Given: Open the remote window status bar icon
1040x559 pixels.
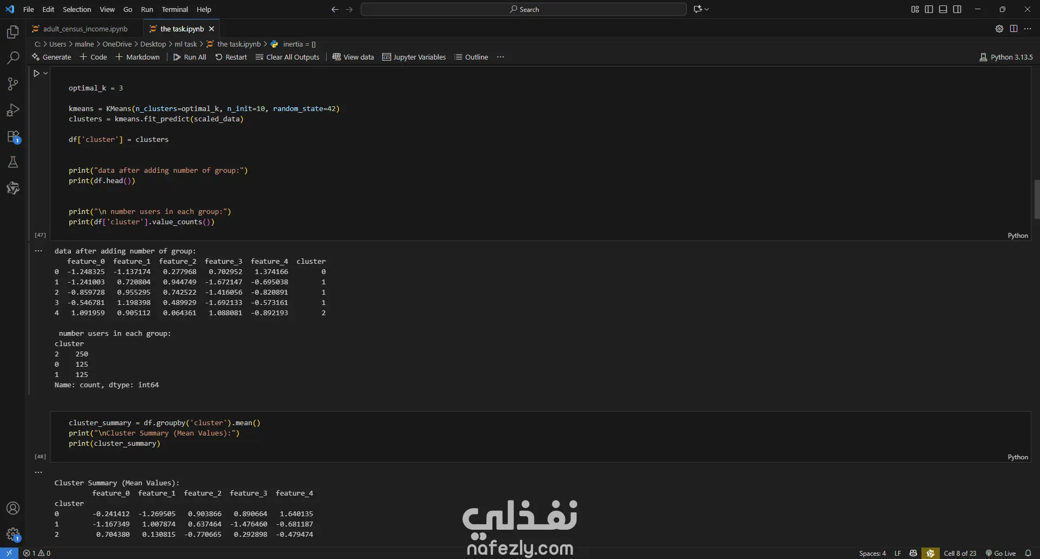Looking at the screenshot, I should (9, 553).
